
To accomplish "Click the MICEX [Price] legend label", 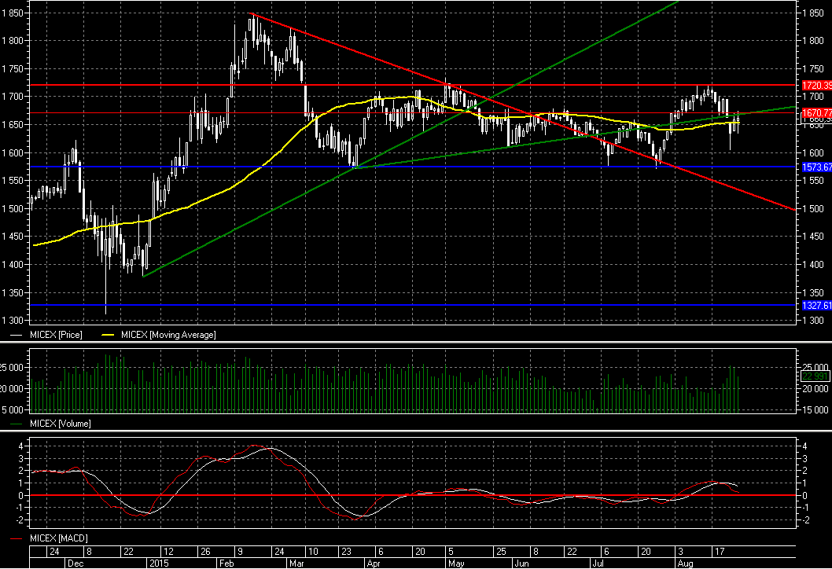I will 56,335.
